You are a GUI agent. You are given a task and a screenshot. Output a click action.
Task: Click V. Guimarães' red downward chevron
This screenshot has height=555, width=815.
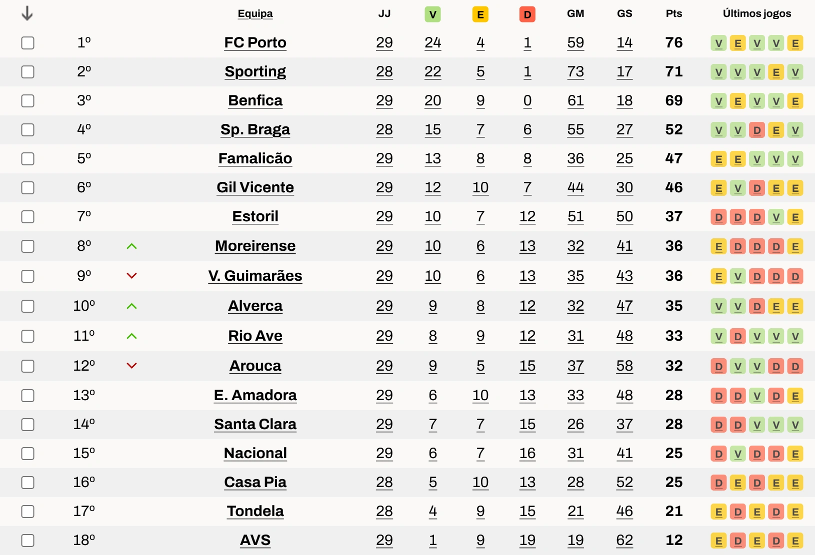(131, 276)
